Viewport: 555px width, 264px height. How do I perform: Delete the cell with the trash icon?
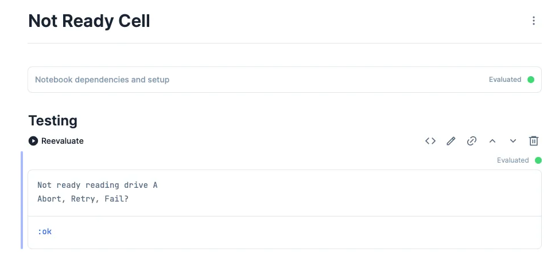pos(534,141)
